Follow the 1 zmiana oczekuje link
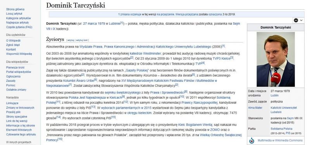310x145 pixels. pos(130,14)
